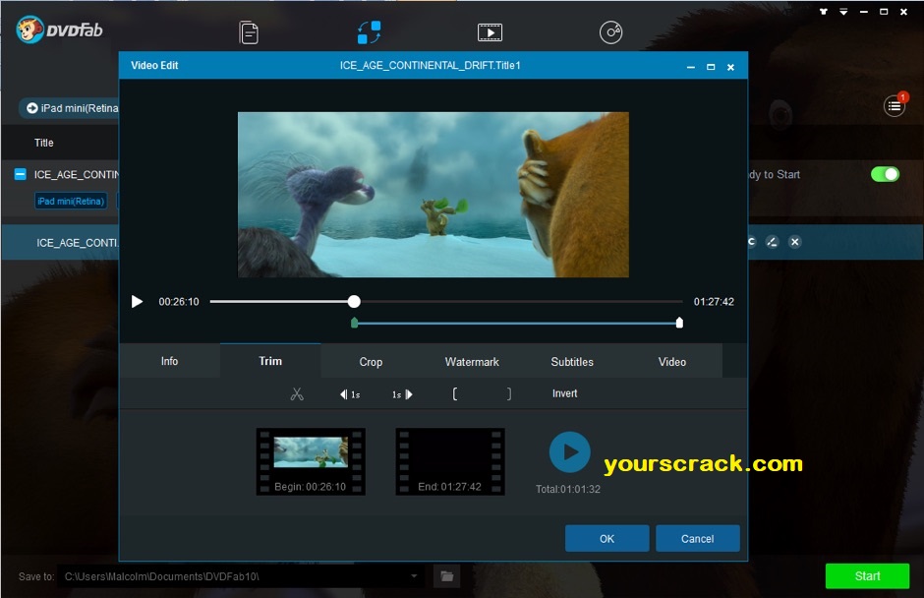Image resolution: width=924 pixels, height=598 pixels.
Task: Click the white trim end marker
Action: 679,323
